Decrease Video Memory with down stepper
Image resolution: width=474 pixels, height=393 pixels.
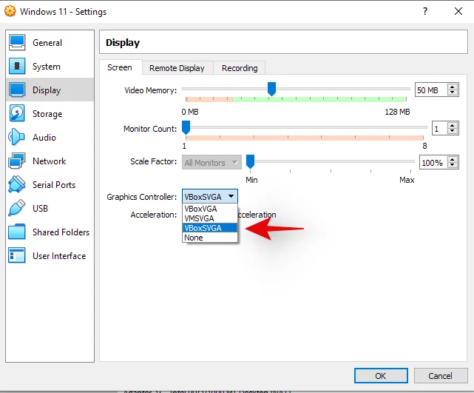(x=453, y=93)
